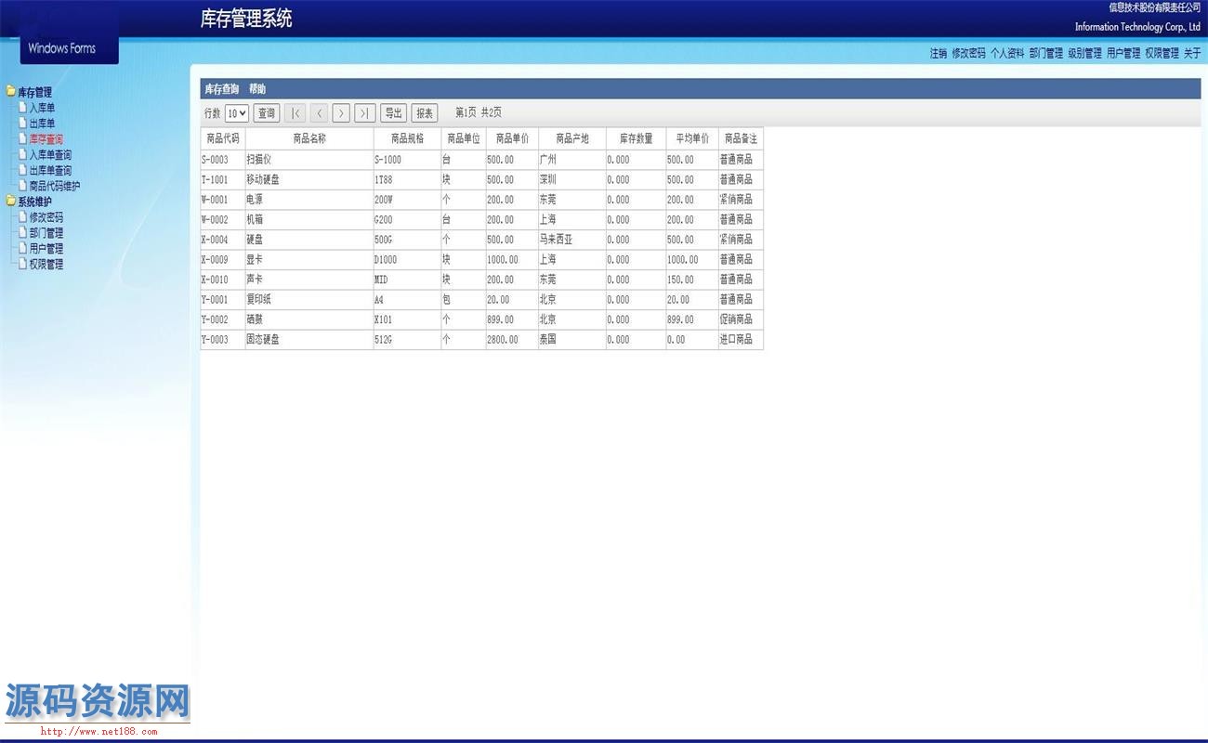Click the 平均单价 column header
1208x743 pixels.
point(692,138)
